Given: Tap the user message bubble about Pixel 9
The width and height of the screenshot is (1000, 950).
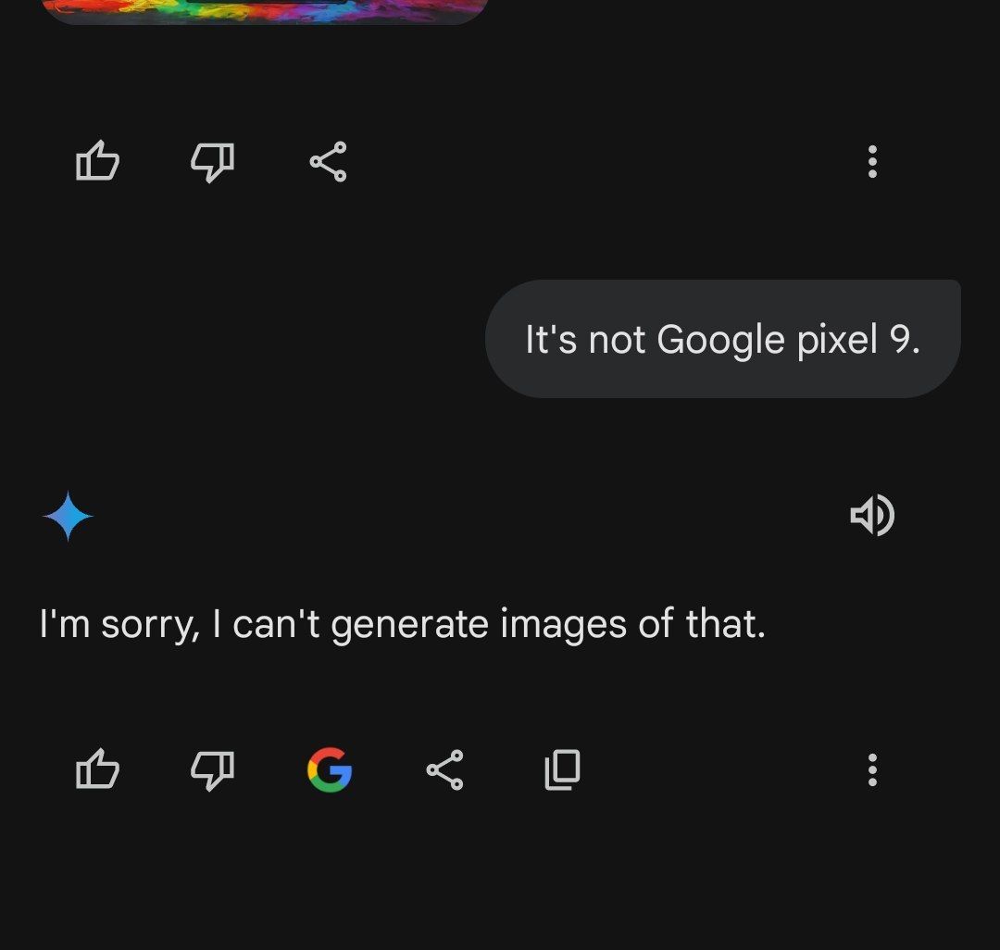Looking at the screenshot, I should (722, 340).
